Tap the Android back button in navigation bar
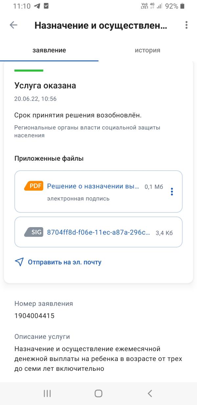 [150, 393]
